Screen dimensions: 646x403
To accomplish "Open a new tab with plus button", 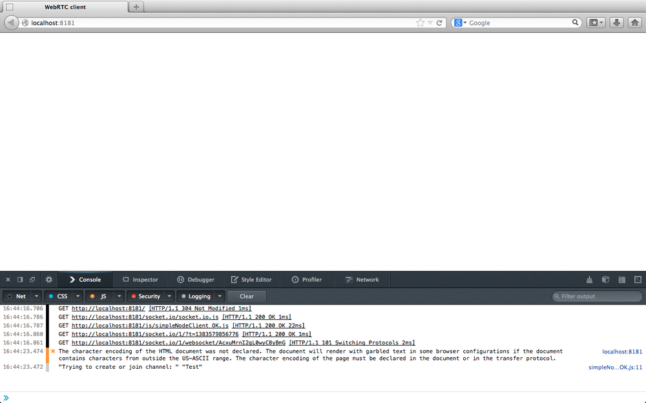I will pos(136,7).
